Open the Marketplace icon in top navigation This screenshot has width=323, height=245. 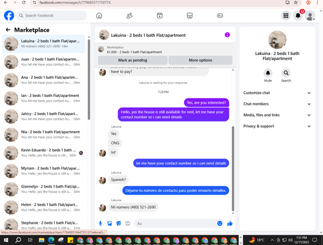pos(190,16)
